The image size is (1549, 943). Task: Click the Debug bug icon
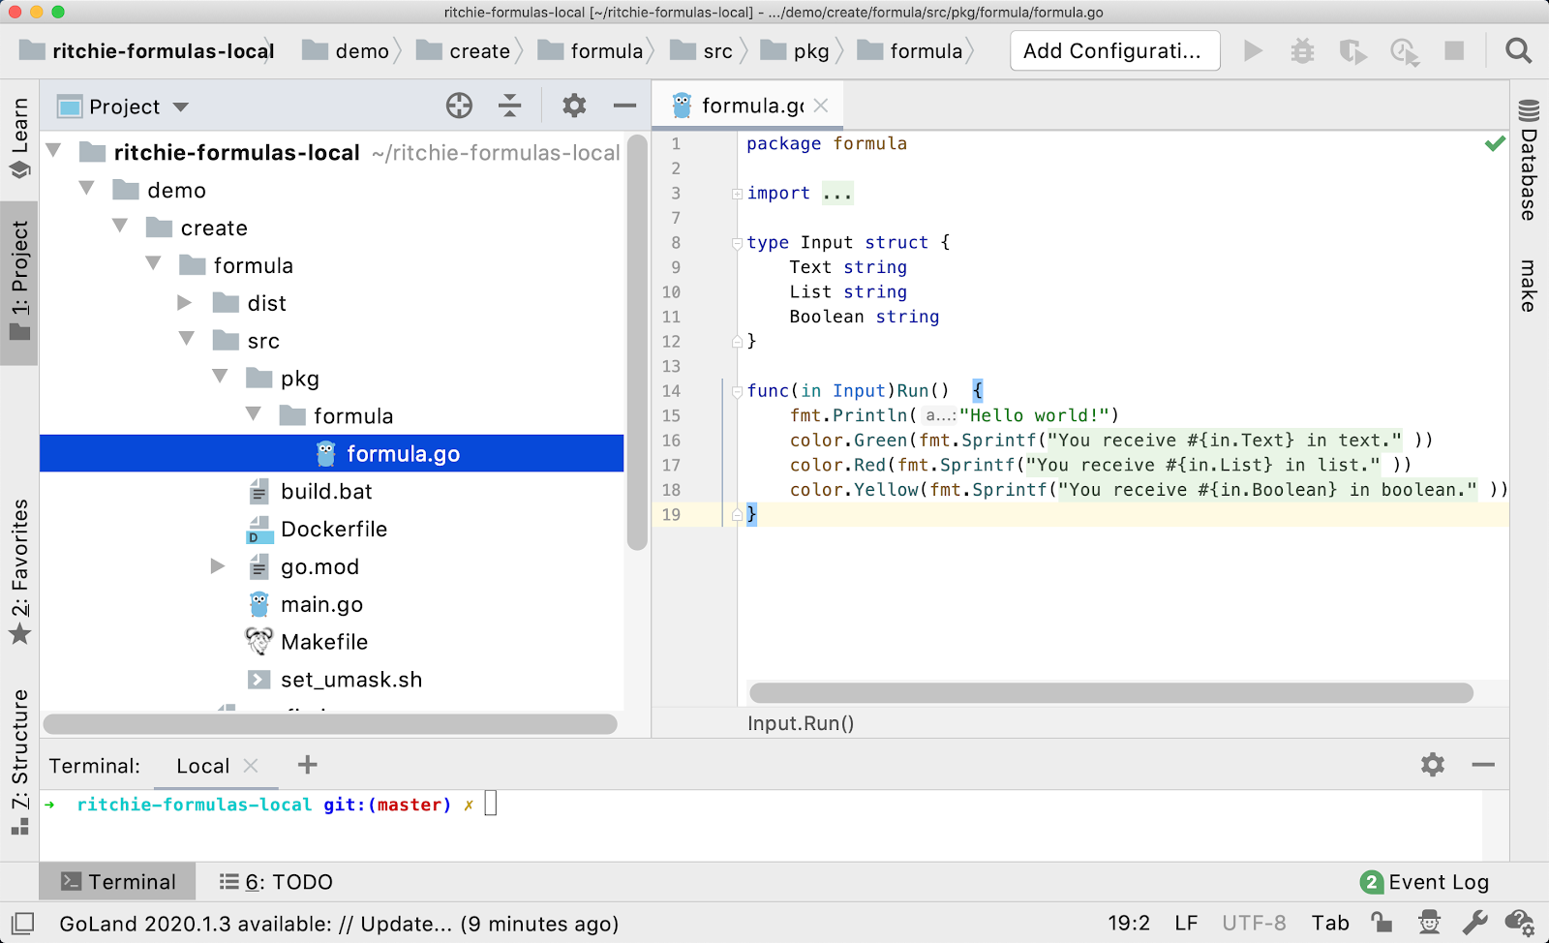pos(1302,50)
